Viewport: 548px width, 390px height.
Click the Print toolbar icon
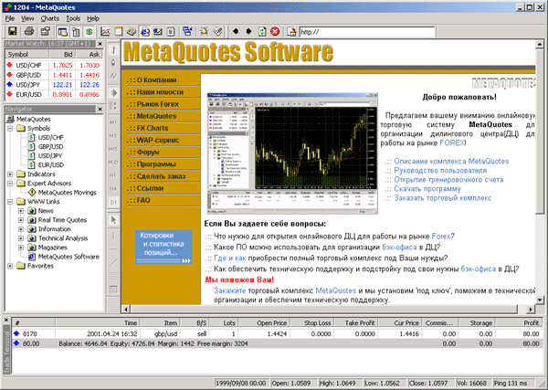[x=29, y=31]
